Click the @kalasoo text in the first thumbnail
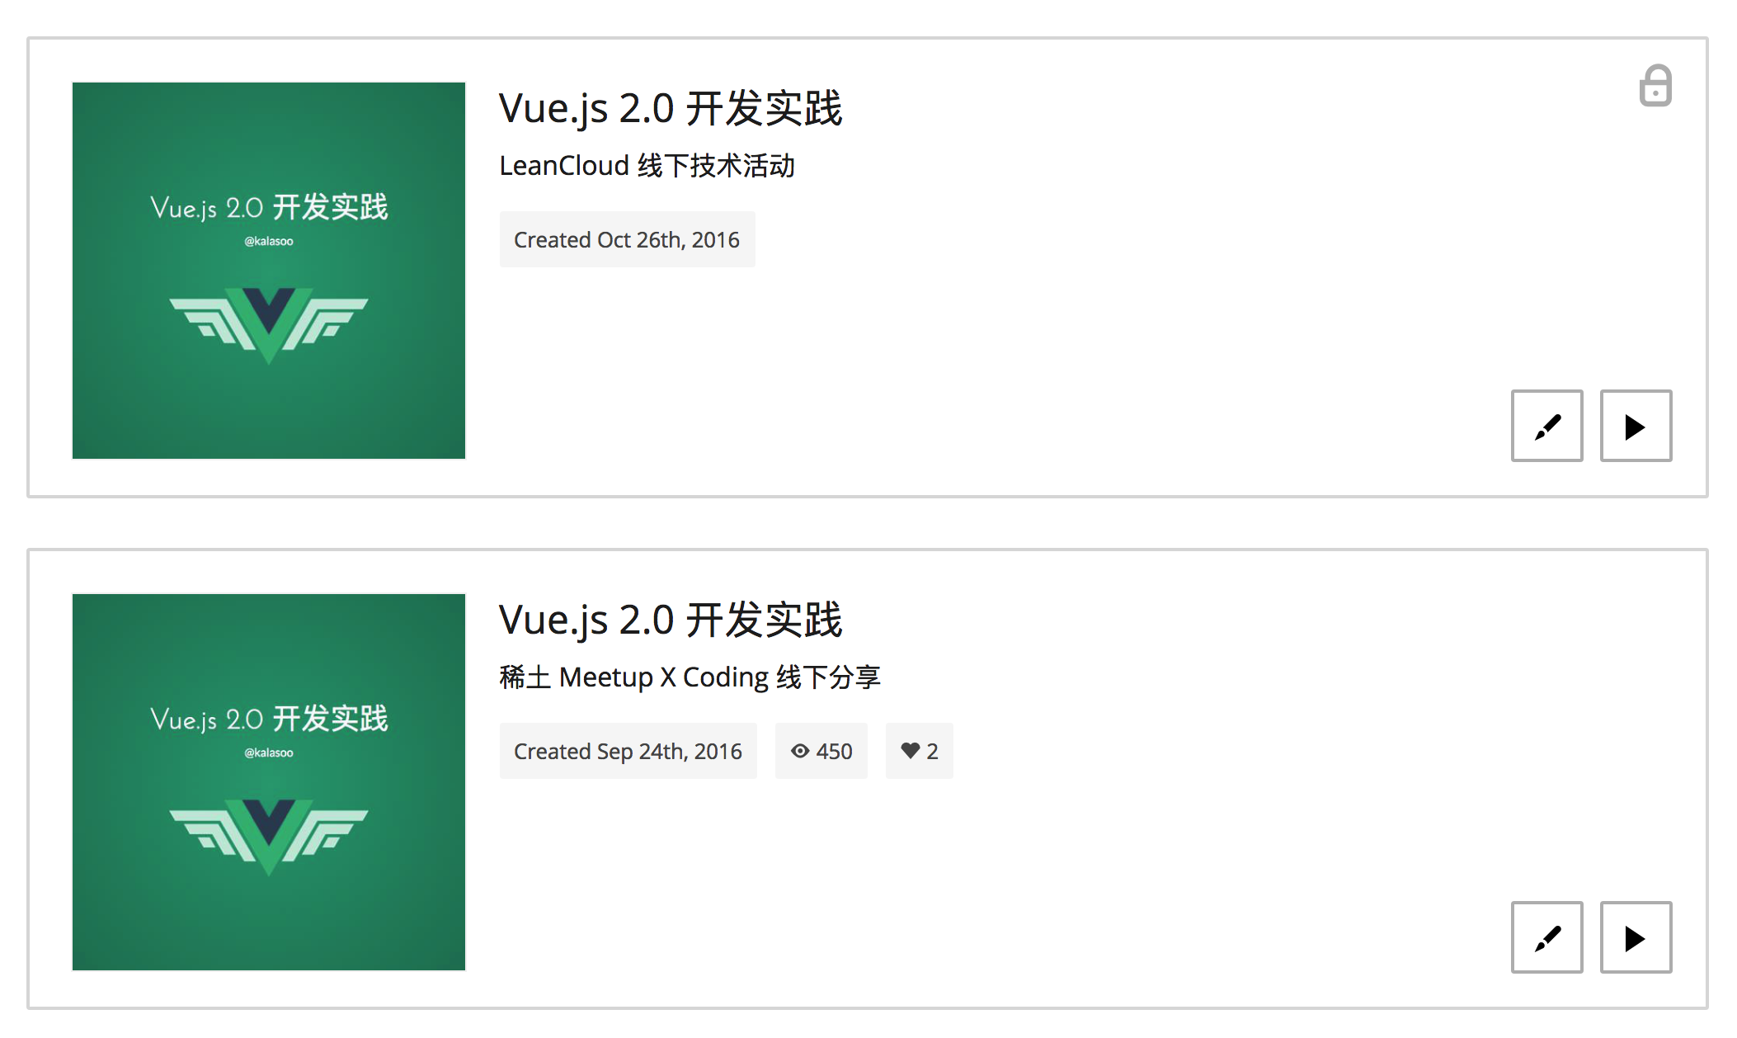This screenshot has height=1038, width=1737. (269, 241)
